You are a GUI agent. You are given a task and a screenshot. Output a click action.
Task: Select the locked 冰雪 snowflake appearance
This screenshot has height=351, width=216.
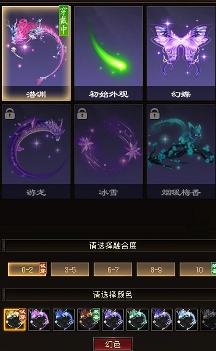click(109, 152)
